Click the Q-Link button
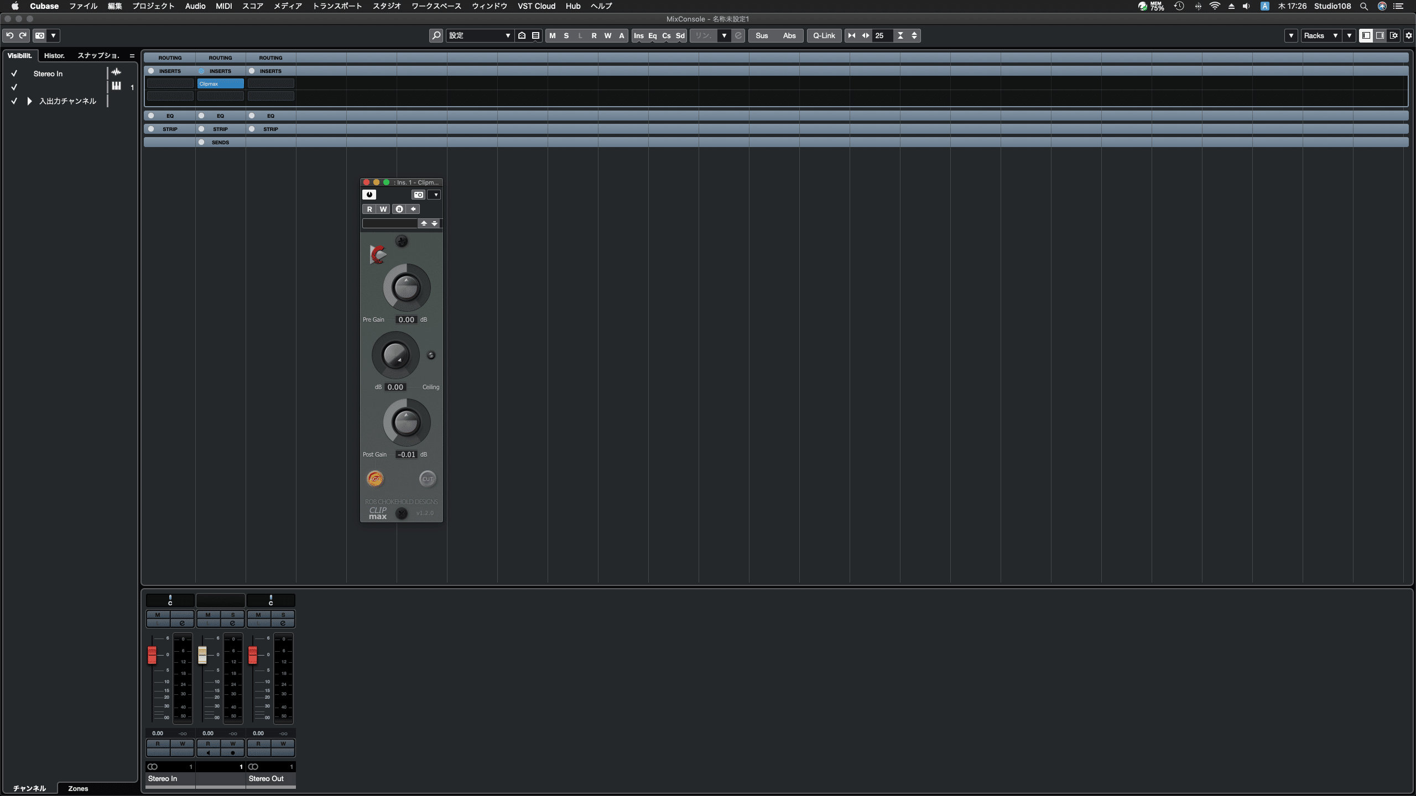This screenshot has height=796, width=1416. point(824,35)
